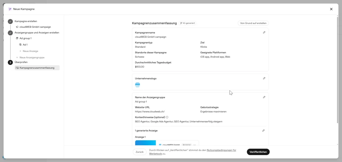Click the plus icon for Neue Anzeige
The height and width of the screenshot is (162, 342).
tap(20, 51)
